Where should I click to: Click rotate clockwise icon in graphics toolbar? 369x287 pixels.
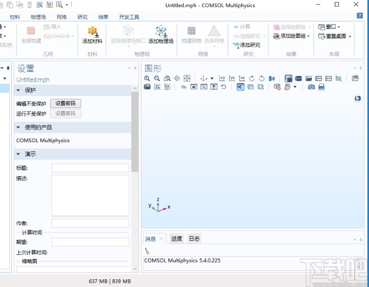click(252, 79)
